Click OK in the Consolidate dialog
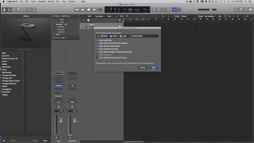 [154, 68]
